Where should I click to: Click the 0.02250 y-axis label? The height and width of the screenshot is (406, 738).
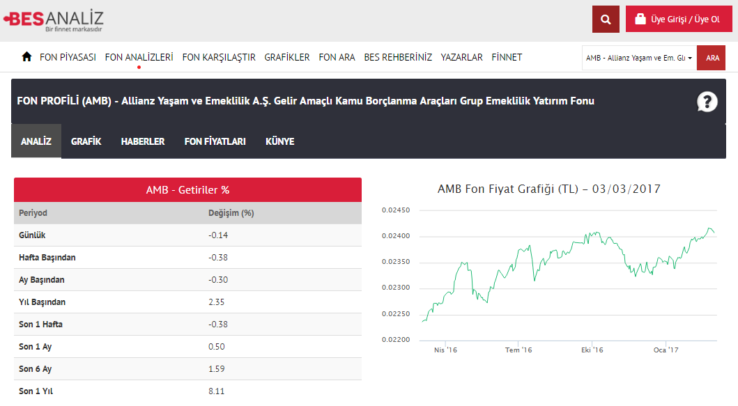coord(396,314)
